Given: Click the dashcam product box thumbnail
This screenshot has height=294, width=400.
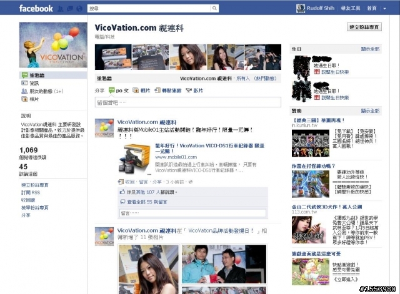Looking at the screenshot, I should point(135,159).
